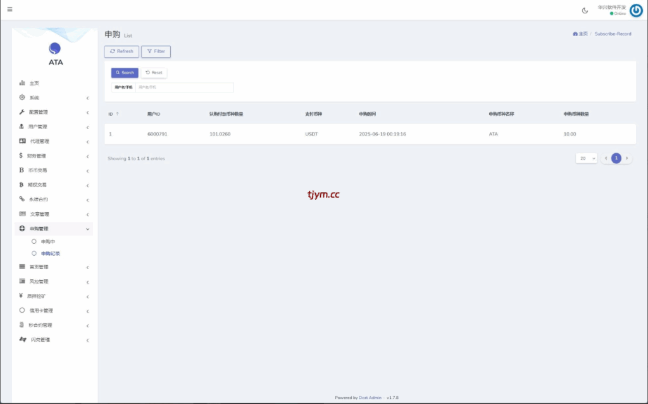Click the 主页 bar chart icon
This screenshot has width=648, height=404.
tap(22, 83)
